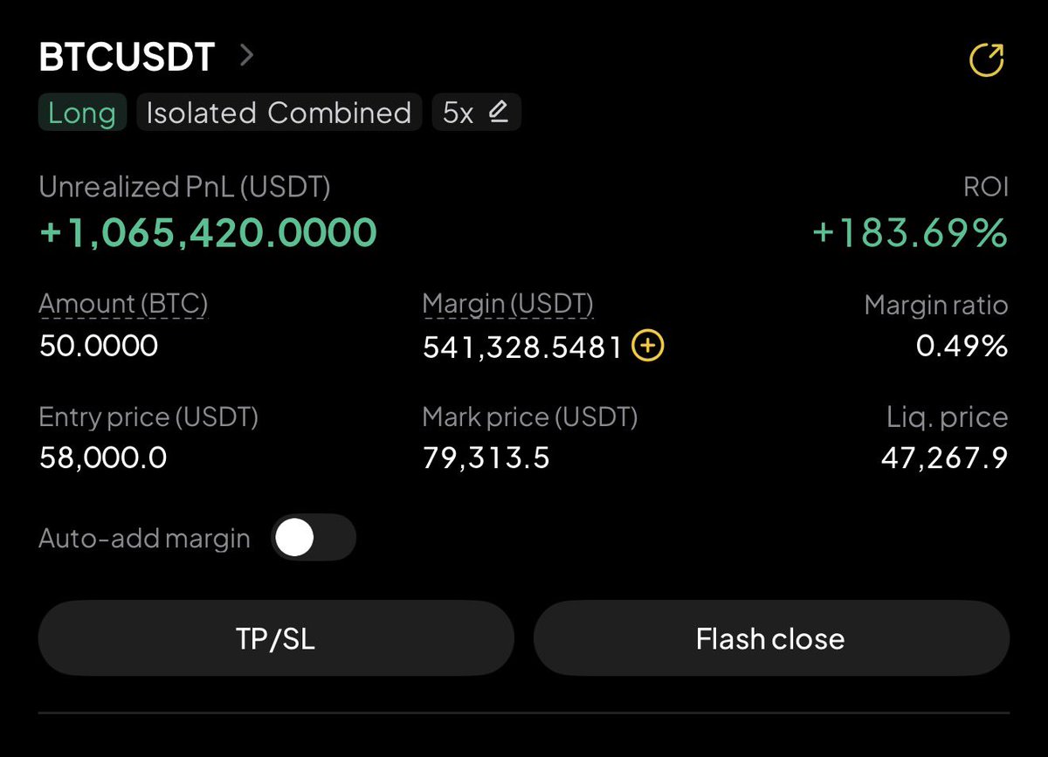
Task: Select the Unrealized PnL value
Action: click(x=209, y=232)
